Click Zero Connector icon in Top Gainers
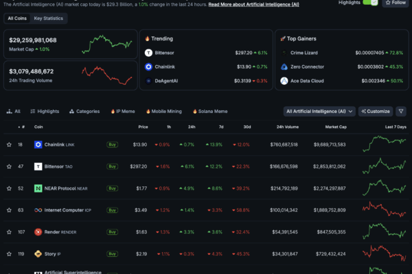Screen dimensions: 412x274 point(284,66)
